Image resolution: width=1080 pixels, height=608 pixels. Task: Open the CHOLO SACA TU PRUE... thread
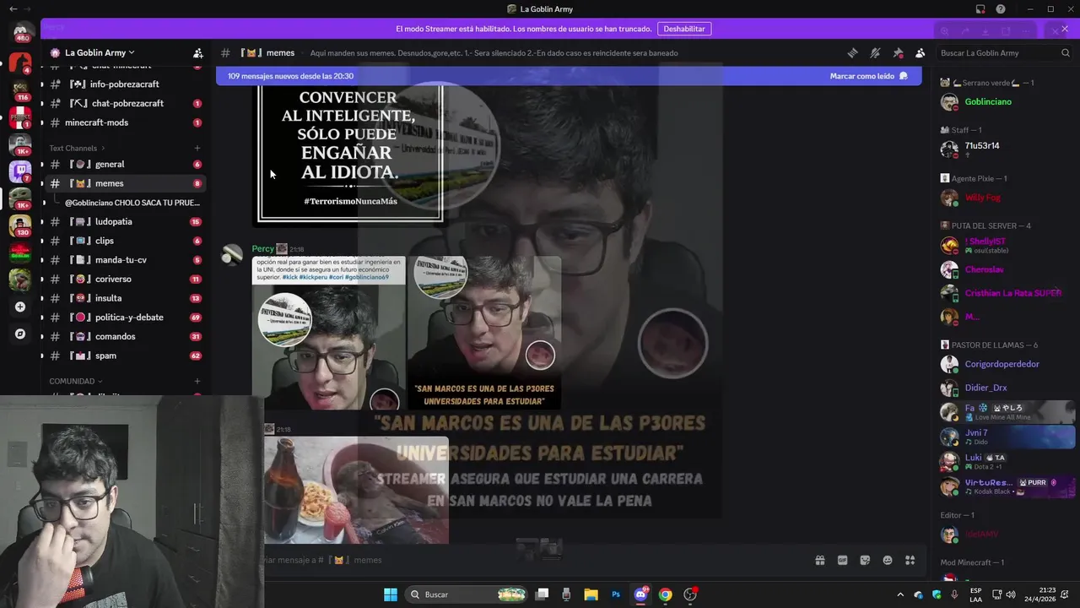pos(132,203)
